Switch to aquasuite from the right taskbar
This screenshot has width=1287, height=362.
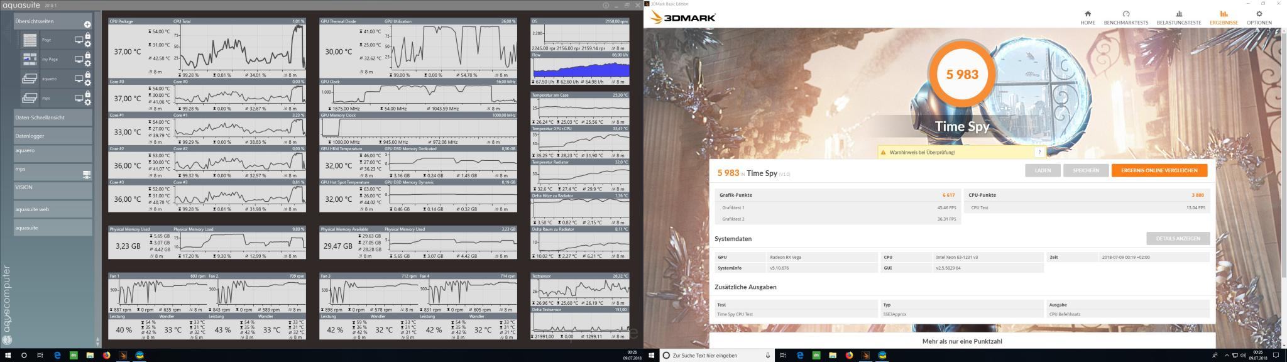tap(882, 355)
